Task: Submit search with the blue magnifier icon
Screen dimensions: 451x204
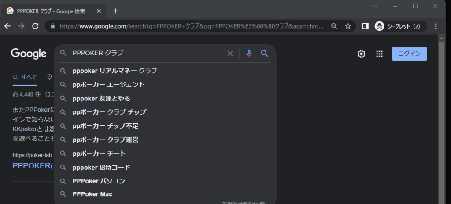Action: (265, 53)
